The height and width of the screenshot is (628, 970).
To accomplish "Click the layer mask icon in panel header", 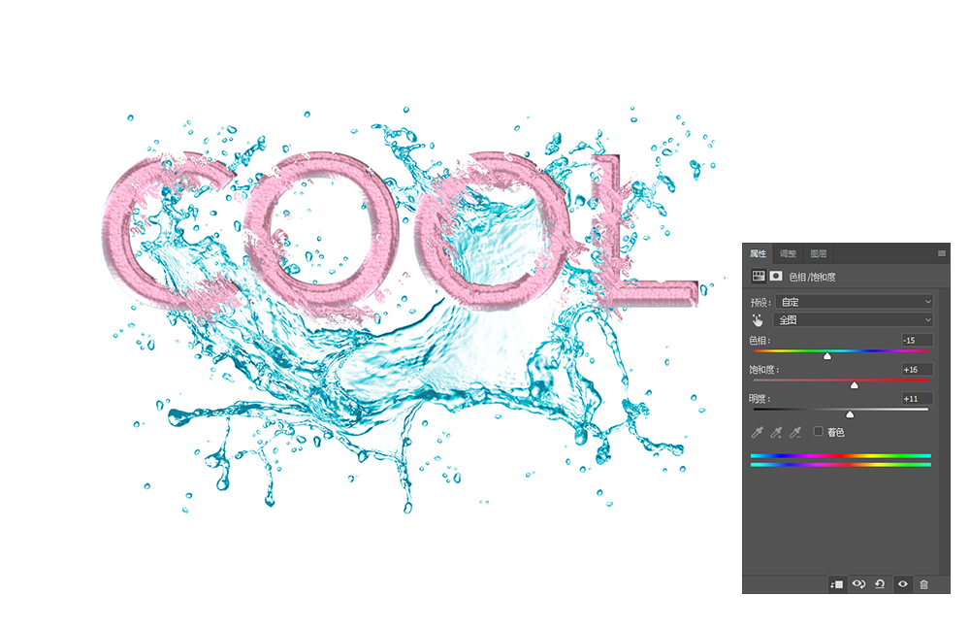I will [x=776, y=277].
